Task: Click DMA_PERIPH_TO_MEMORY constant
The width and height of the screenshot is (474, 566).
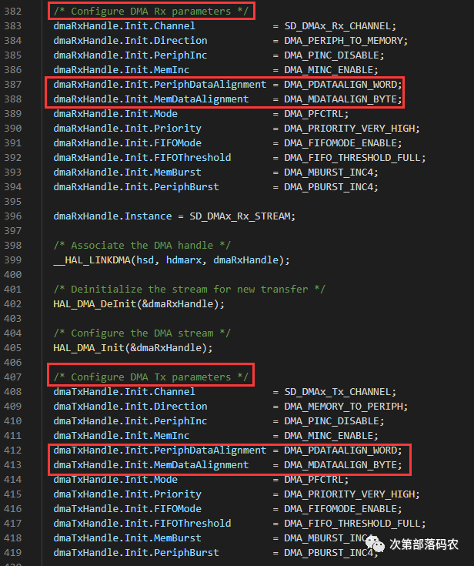Action: tap(344, 40)
